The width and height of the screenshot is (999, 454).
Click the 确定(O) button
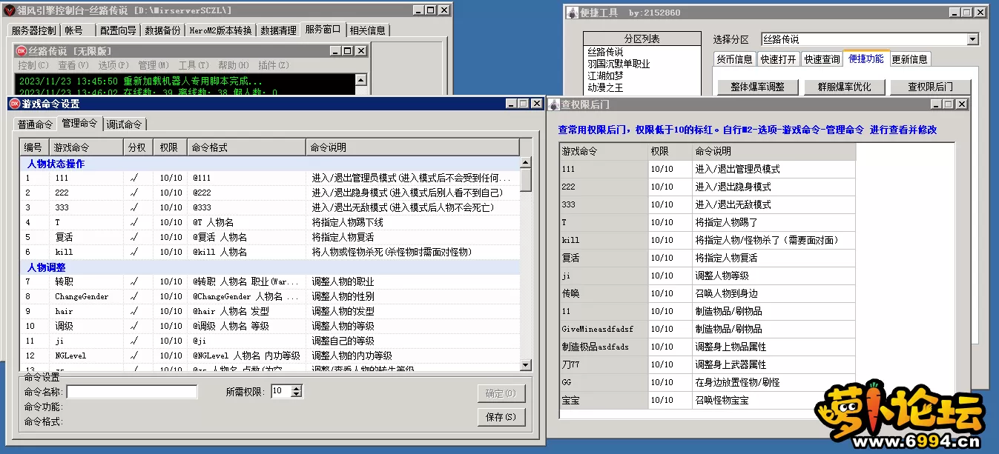501,393
